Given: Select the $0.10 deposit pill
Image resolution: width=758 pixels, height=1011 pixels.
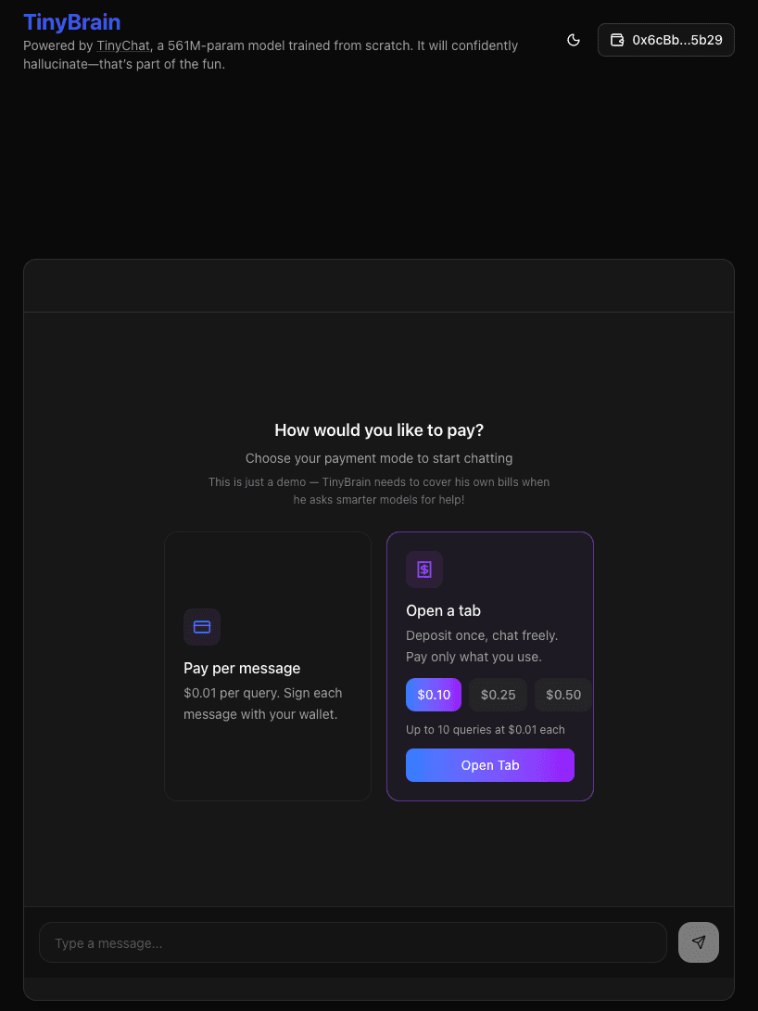Looking at the screenshot, I should pyautogui.click(x=433, y=694).
